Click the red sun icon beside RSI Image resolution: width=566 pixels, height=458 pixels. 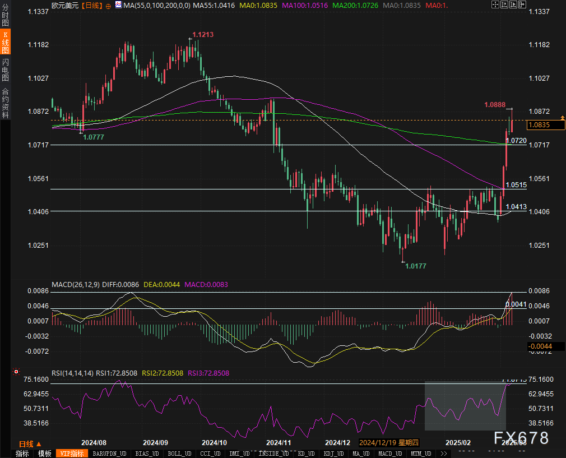16,372
